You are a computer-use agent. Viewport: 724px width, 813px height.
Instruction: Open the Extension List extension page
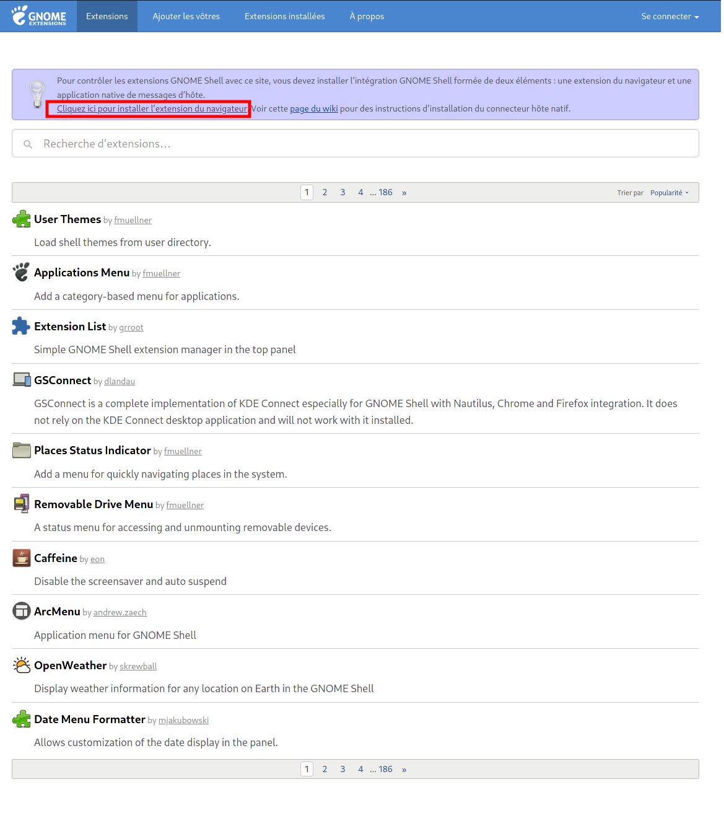pos(70,327)
